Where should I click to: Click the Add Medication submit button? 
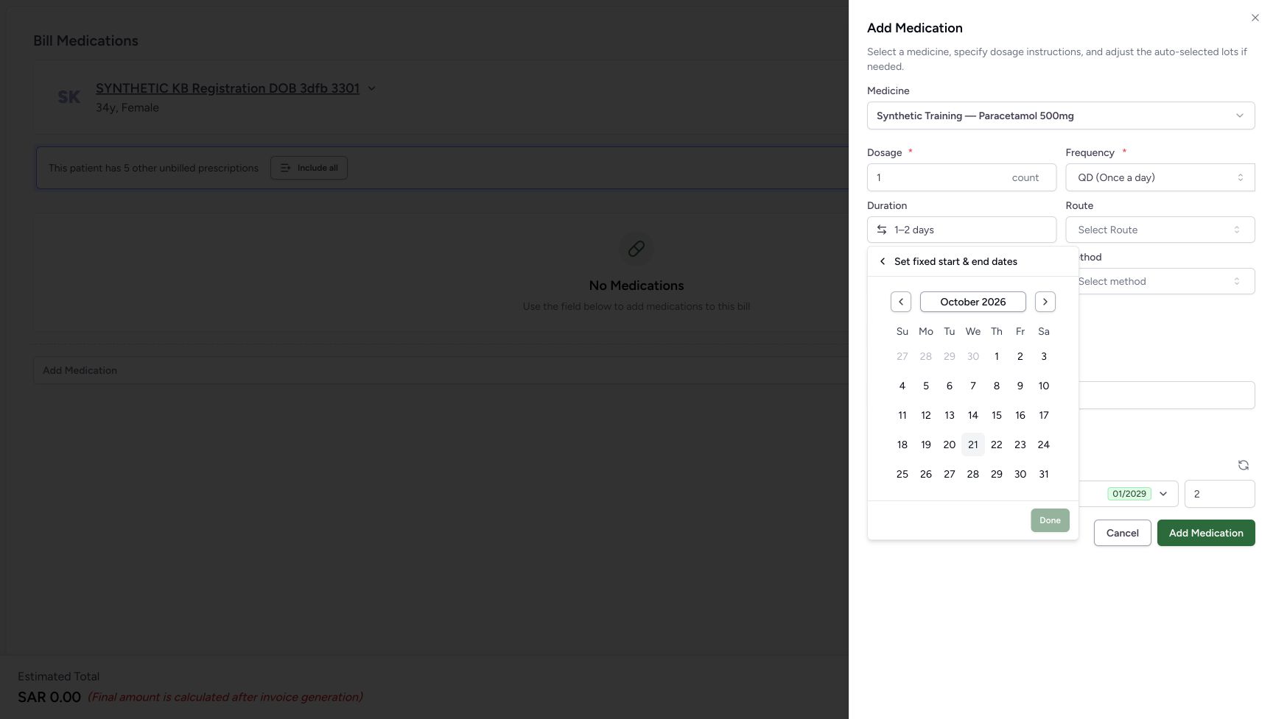1206,533
